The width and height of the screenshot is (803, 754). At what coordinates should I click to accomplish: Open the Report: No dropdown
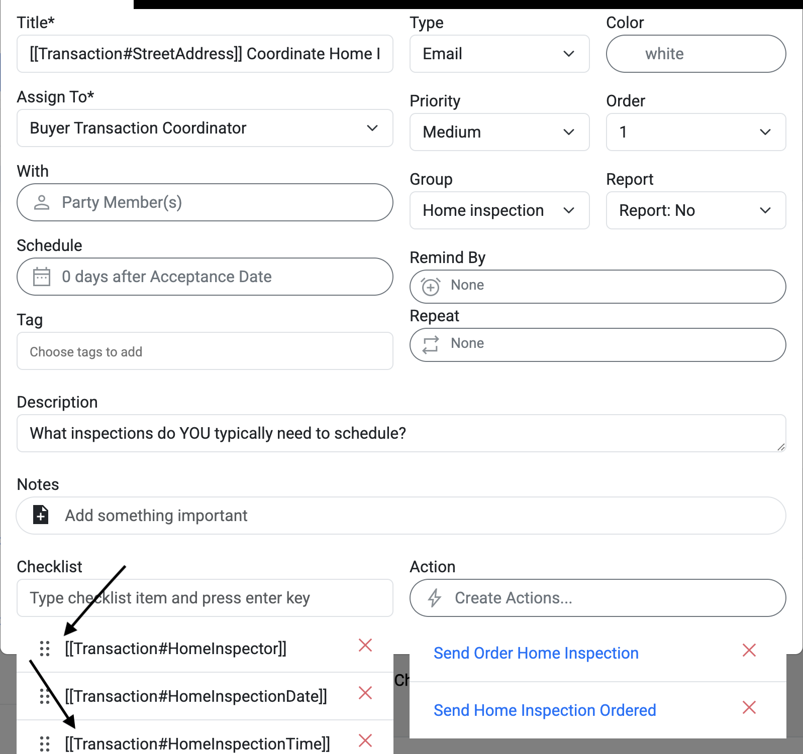coord(695,210)
